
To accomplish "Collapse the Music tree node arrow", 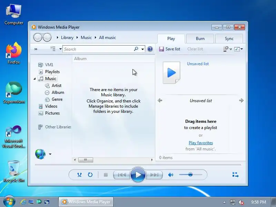I will pyautogui.click(x=35, y=79).
